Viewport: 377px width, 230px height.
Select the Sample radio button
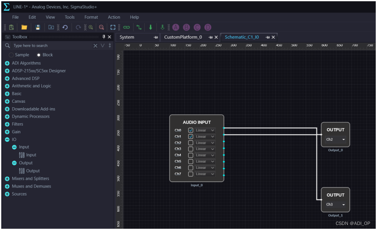11,55
